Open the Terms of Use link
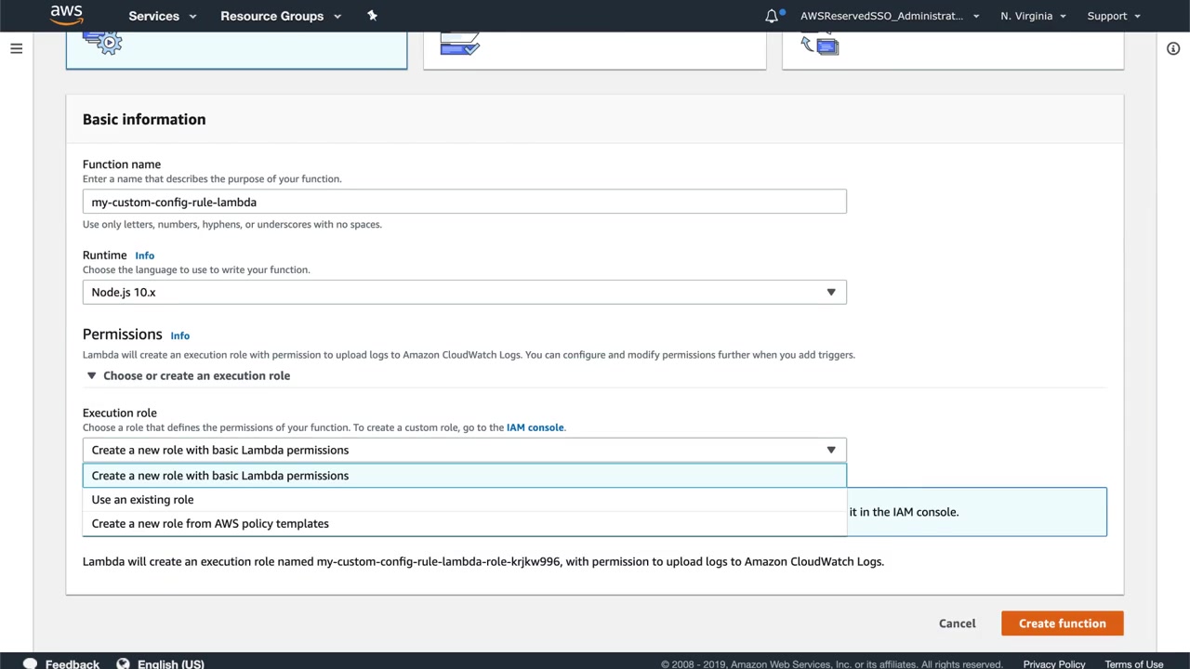Viewport: 1190px width, 669px height. tap(1134, 664)
